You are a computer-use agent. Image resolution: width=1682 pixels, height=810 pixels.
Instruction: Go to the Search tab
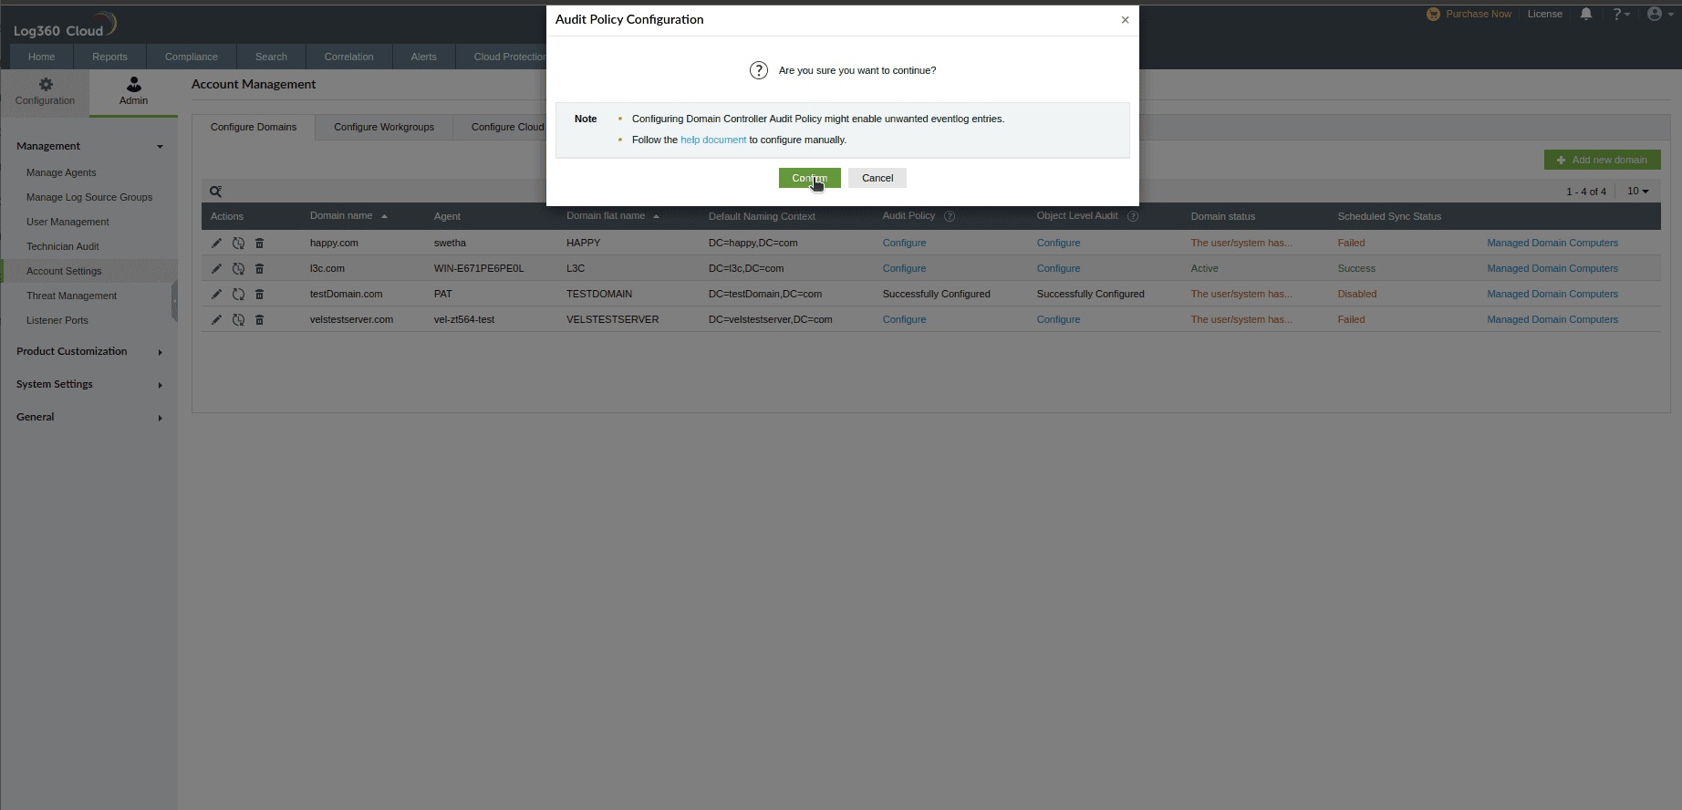(271, 57)
